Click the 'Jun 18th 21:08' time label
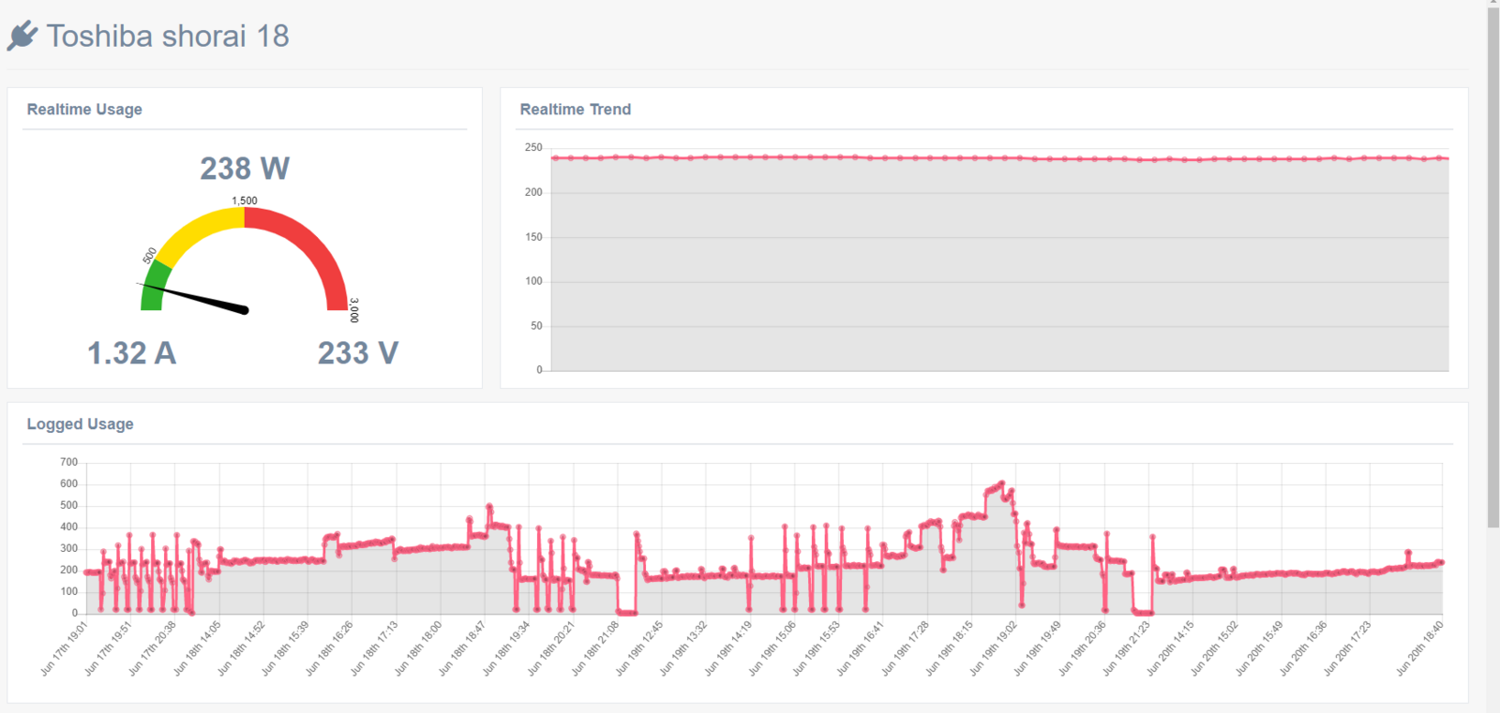 point(595,647)
